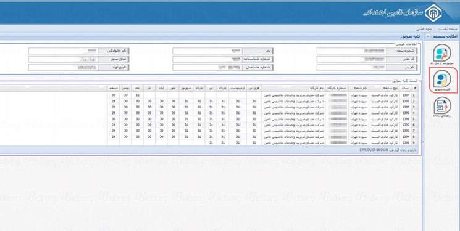Click the نام first name field
This screenshot has width=460, height=231.
tap(207, 51)
